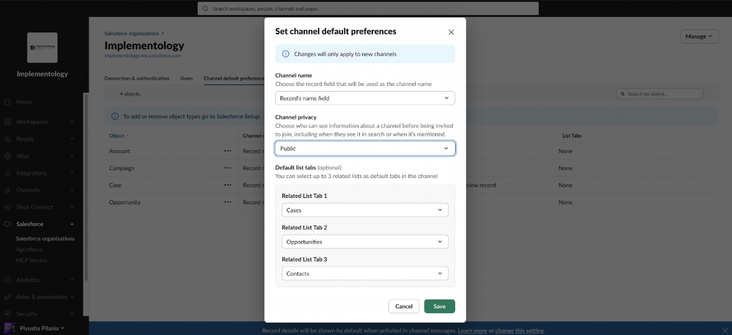The width and height of the screenshot is (732, 335).
Task: Click the Home icon in sidebar
Action: pos(7,101)
